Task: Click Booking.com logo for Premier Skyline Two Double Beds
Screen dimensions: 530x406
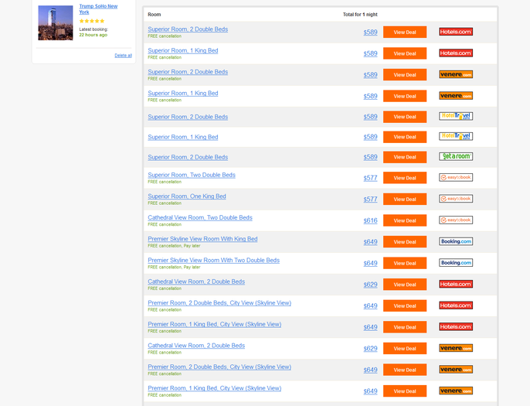Action: pos(456,263)
